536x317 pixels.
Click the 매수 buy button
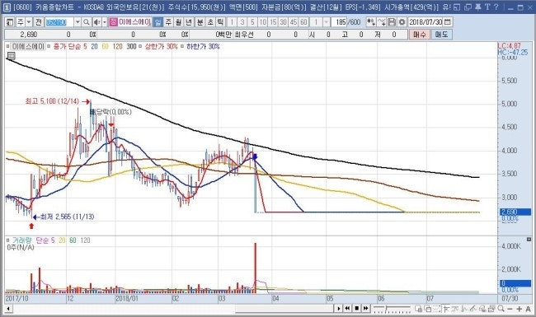click(x=420, y=35)
